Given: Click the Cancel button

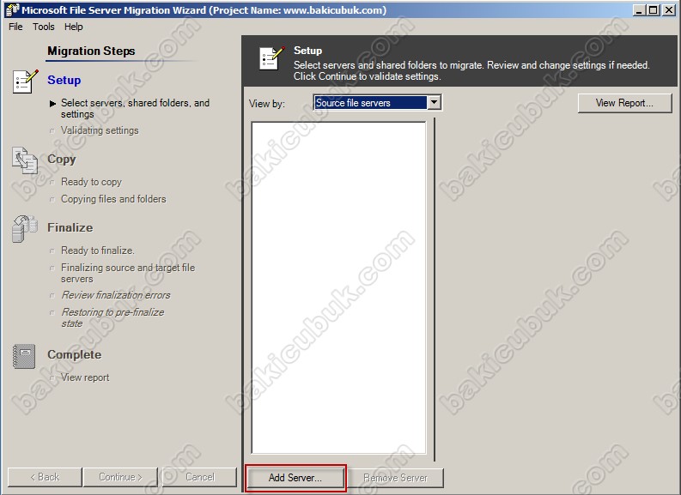Looking at the screenshot, I should (200, 477).
